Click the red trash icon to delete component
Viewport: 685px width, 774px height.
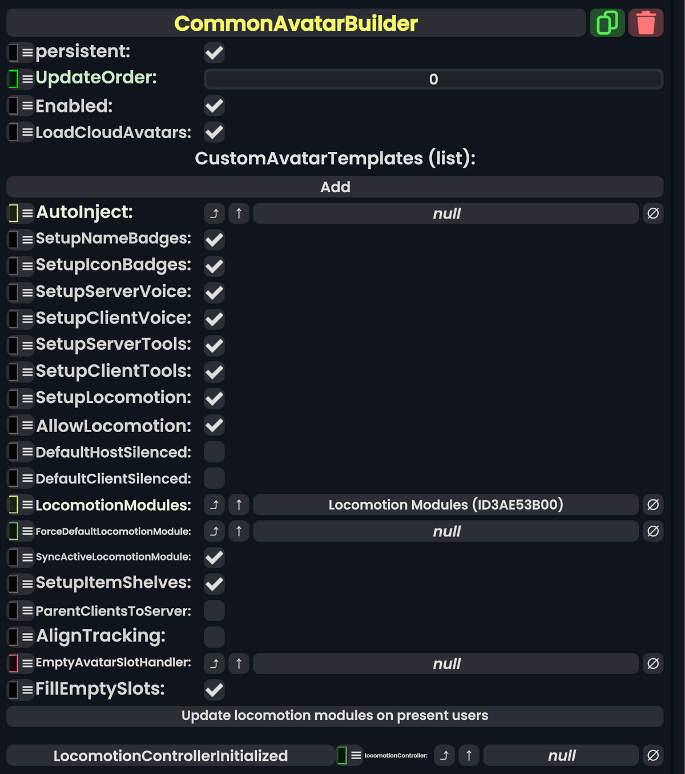pyautogui.click(x=646, y=23)
